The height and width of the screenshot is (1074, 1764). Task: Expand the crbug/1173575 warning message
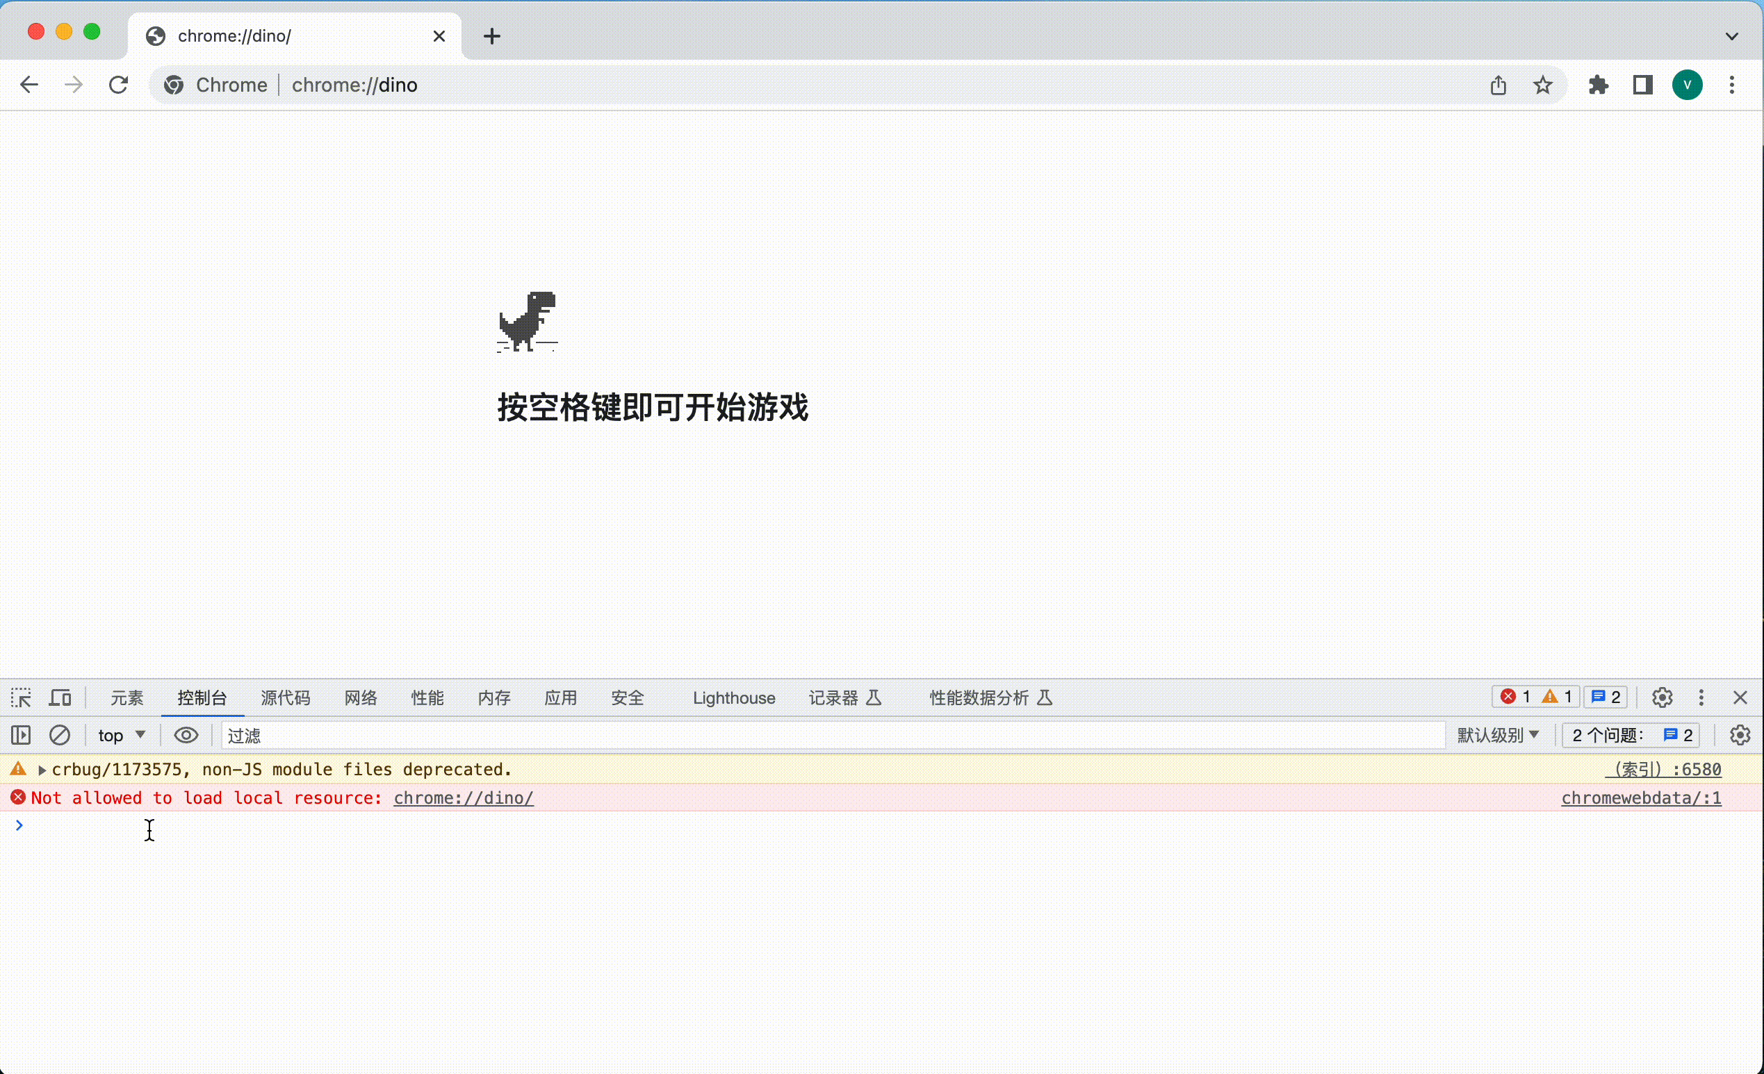[x=42, y=770]
